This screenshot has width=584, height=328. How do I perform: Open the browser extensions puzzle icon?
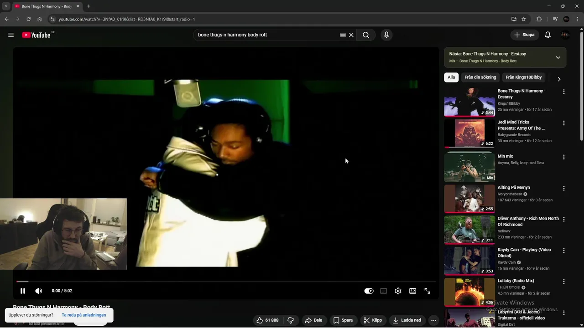pyautogui.click(x=539, y=19)
